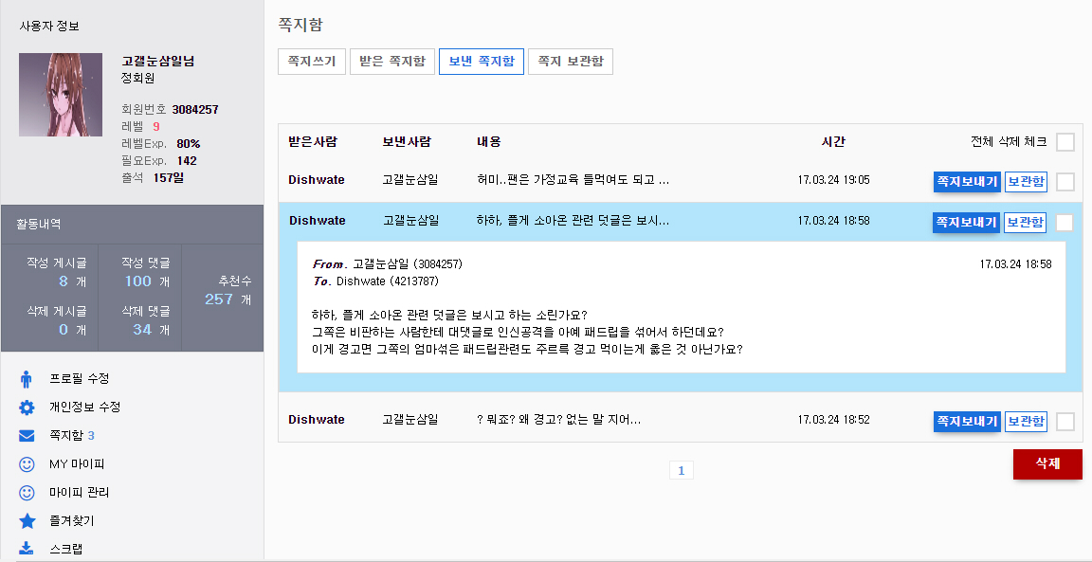Click the download icon beside 스크랩
Image resolution: width=1092 pixels, height=562 pixels.
click(27, 548)
